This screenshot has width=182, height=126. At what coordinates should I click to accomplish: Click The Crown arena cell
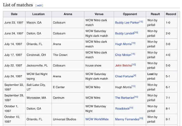68,55
